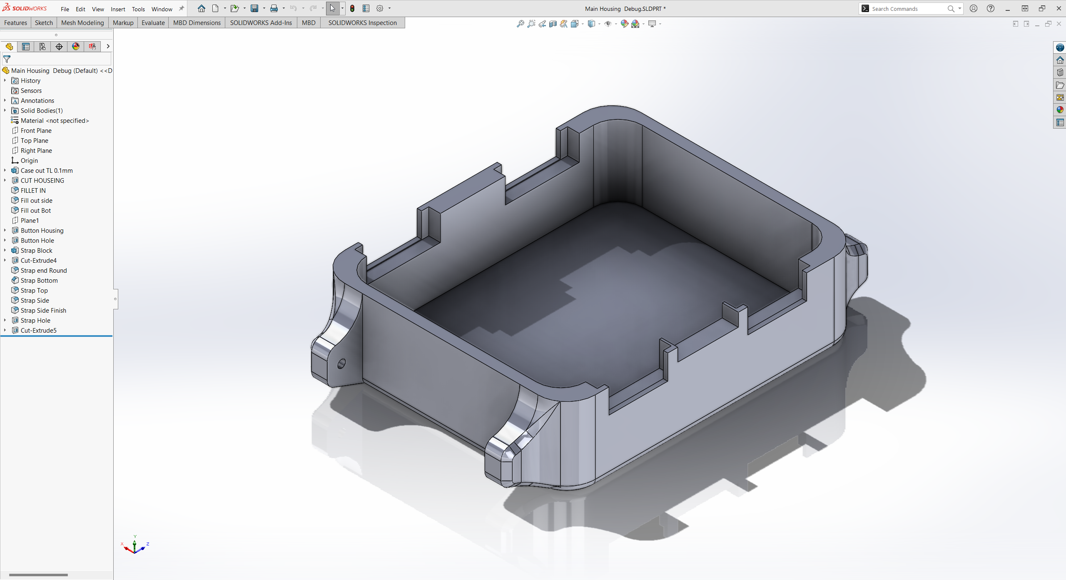
Task: Click SOLIDWORKS Add-Ins button
Action: click(x=262, y=22)
